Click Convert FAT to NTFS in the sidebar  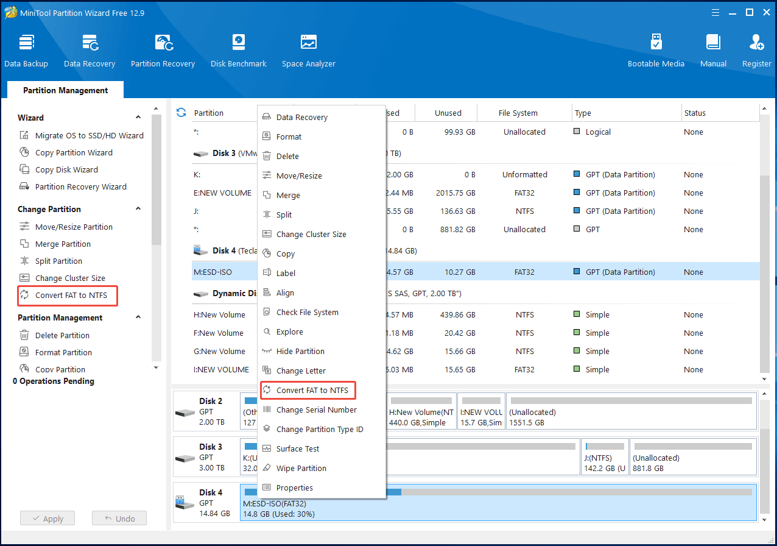point(68,296)
